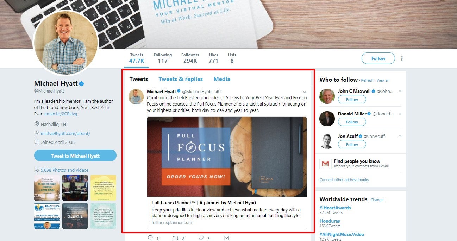Viewport: 457px width, 241px height.
Task: Click the reply icon under the tweet
Action: click(150, 238)
